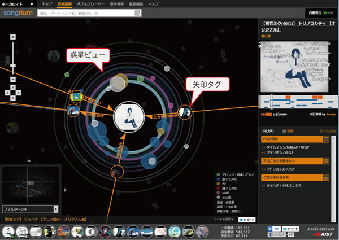Viewport: 339px width, 240px height.
Task: Select マトリョシカ / ハチ
Action: coord(280,169)
